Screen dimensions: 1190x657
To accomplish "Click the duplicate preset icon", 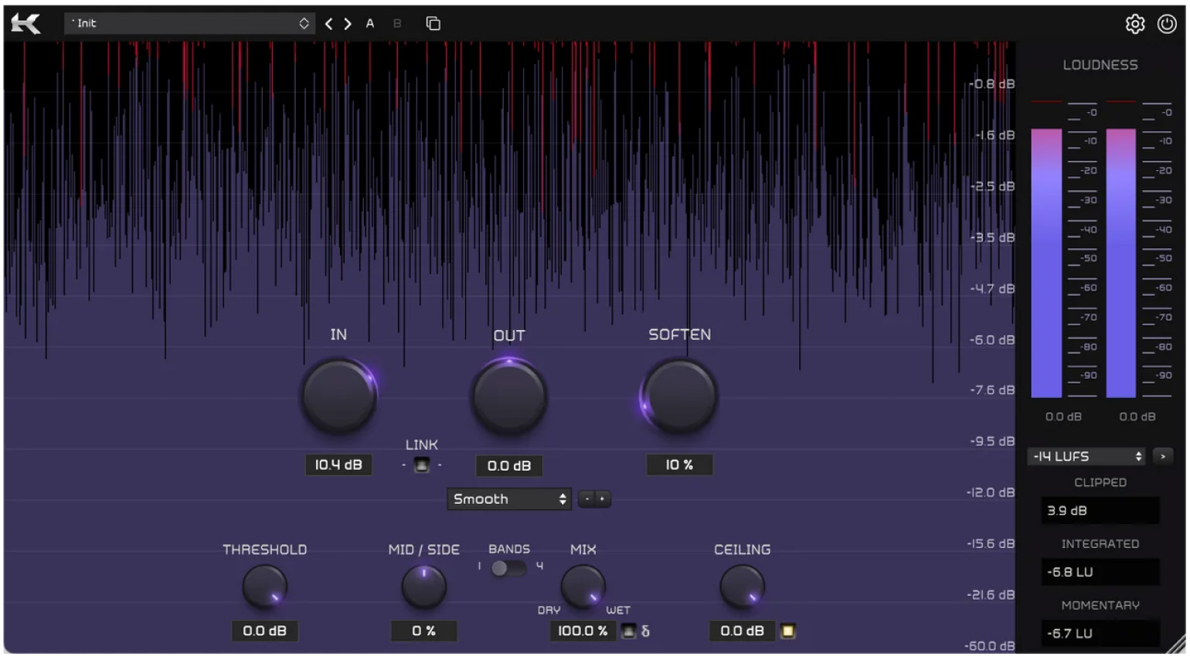I will [x=433, y=23].
